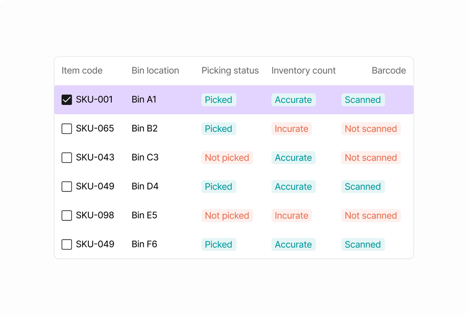Click the Incurate badge for SKU-065
Screen dimensions: 468x316
pos(291,129)
